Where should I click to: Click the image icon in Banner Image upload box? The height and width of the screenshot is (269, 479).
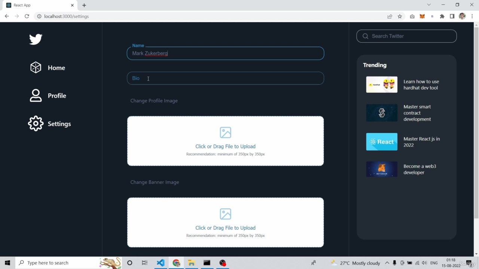click(x=225, y=214)
